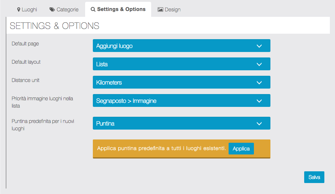Expand the Puntina predefinita dropdown

181,123
